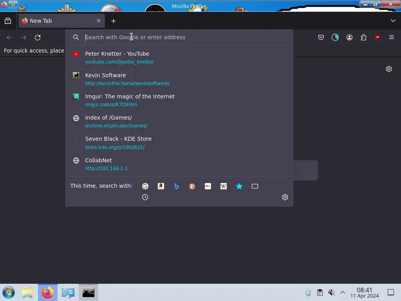Go back one page
Image resolution: width=401 pixels, height=301 pixels.
pos(9,37)
